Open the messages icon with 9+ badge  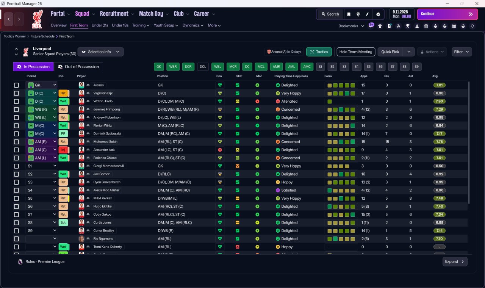[x=371, y=25]
